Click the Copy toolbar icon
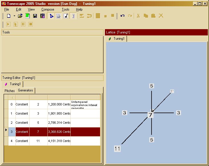 pyautogui.click(x=146, y=16)
